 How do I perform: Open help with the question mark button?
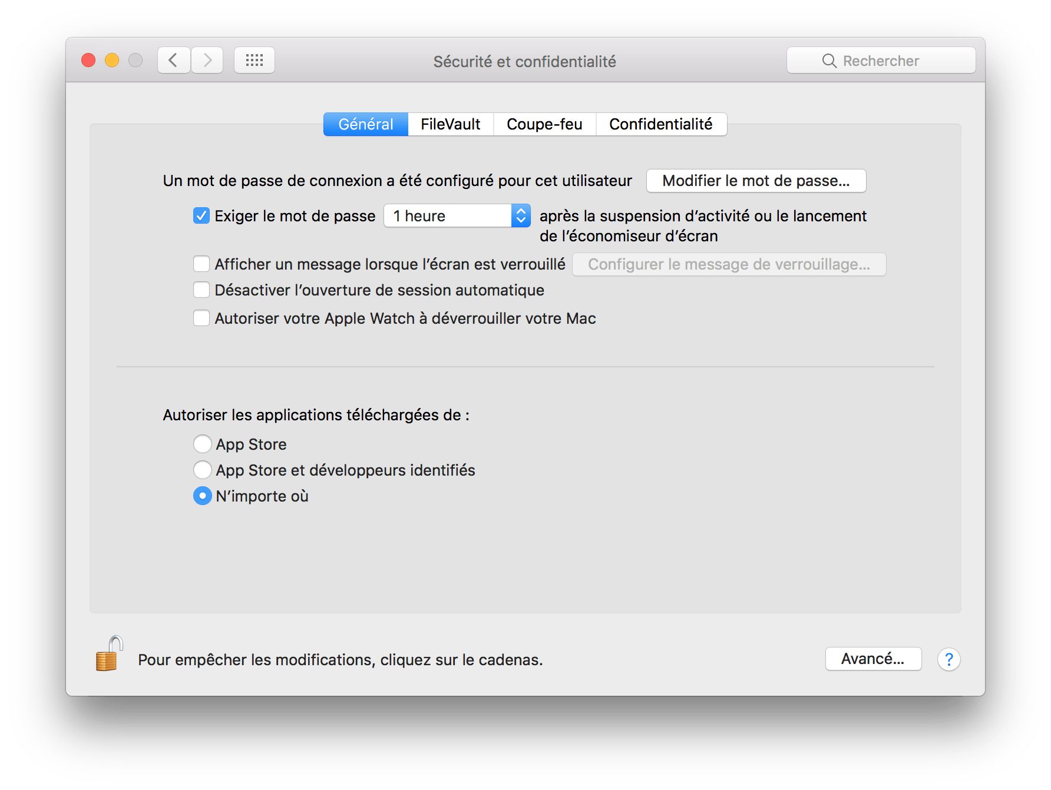click(948, 659)
